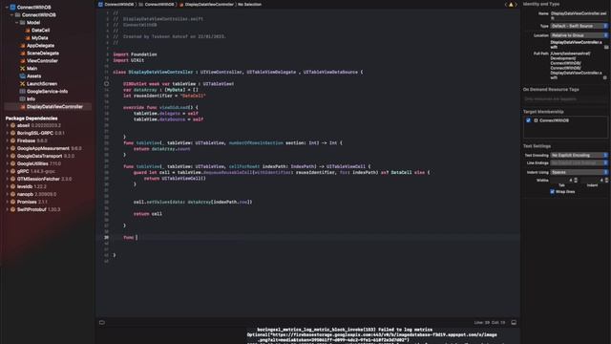
Task: Expand the Promises package
Action: pyautogui.click(x=7, y=202)
